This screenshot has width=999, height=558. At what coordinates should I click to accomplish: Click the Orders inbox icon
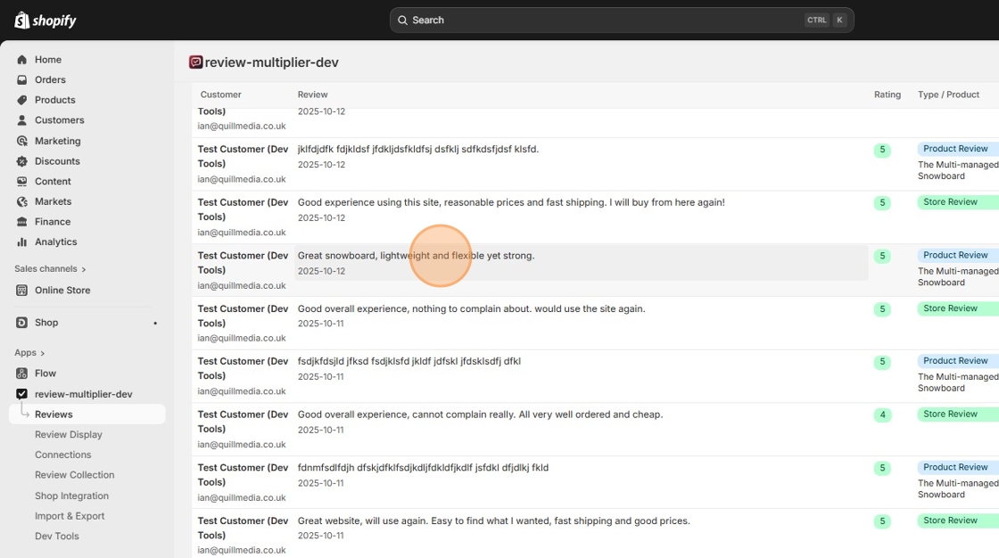click(21, 79)
